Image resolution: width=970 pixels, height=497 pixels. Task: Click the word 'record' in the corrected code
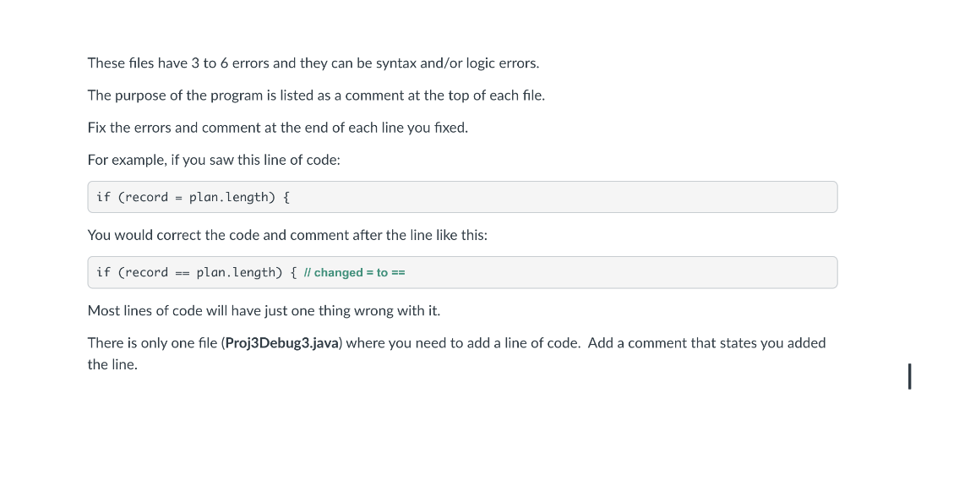(x=147, y=273)
